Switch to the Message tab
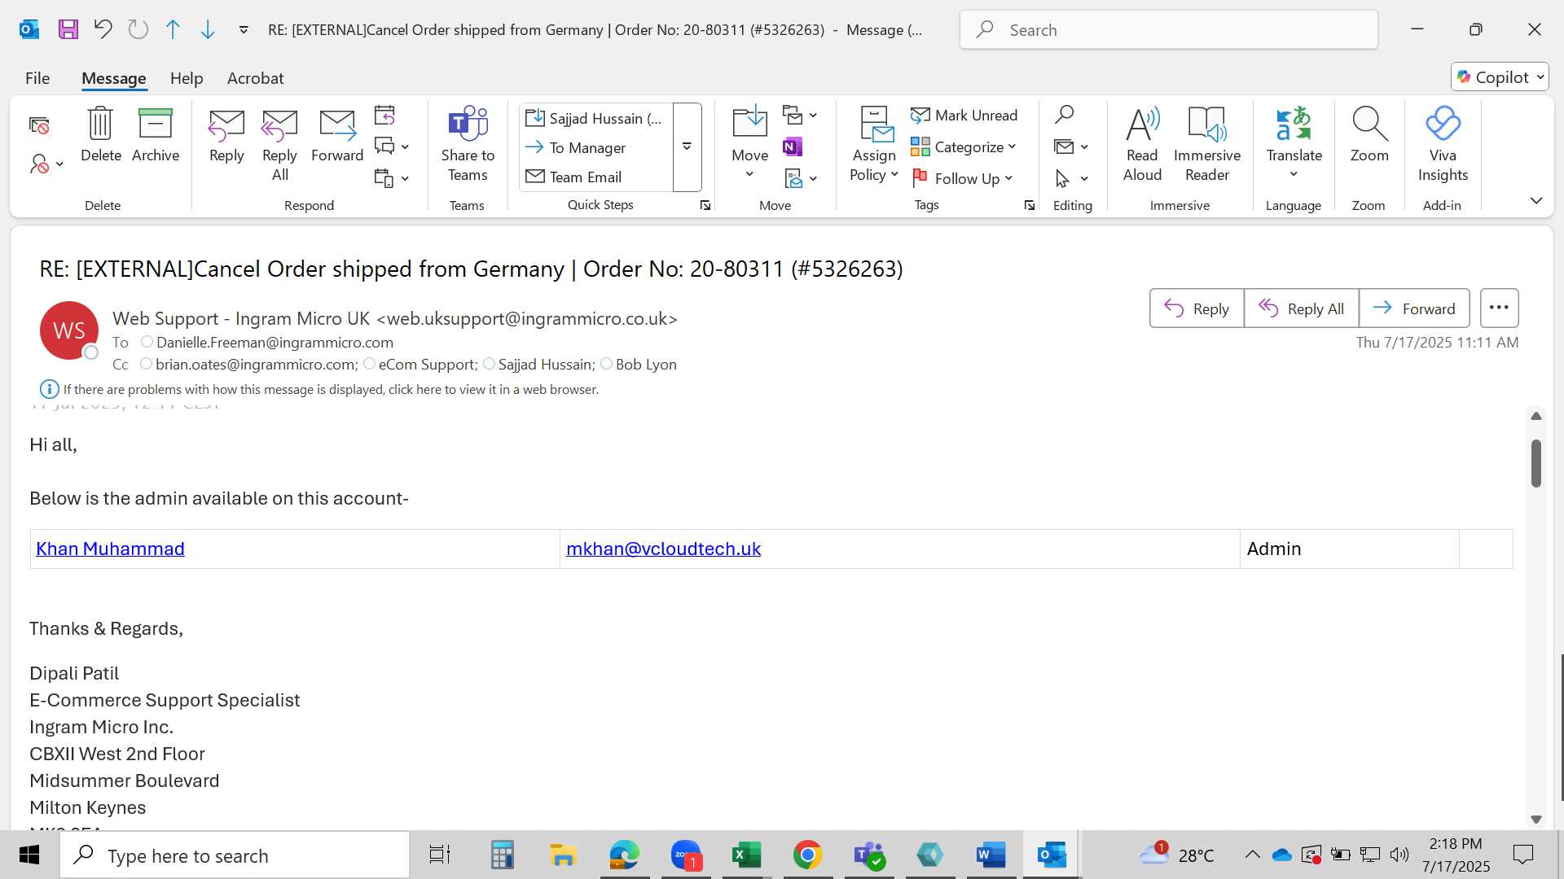 pos(113,78)
